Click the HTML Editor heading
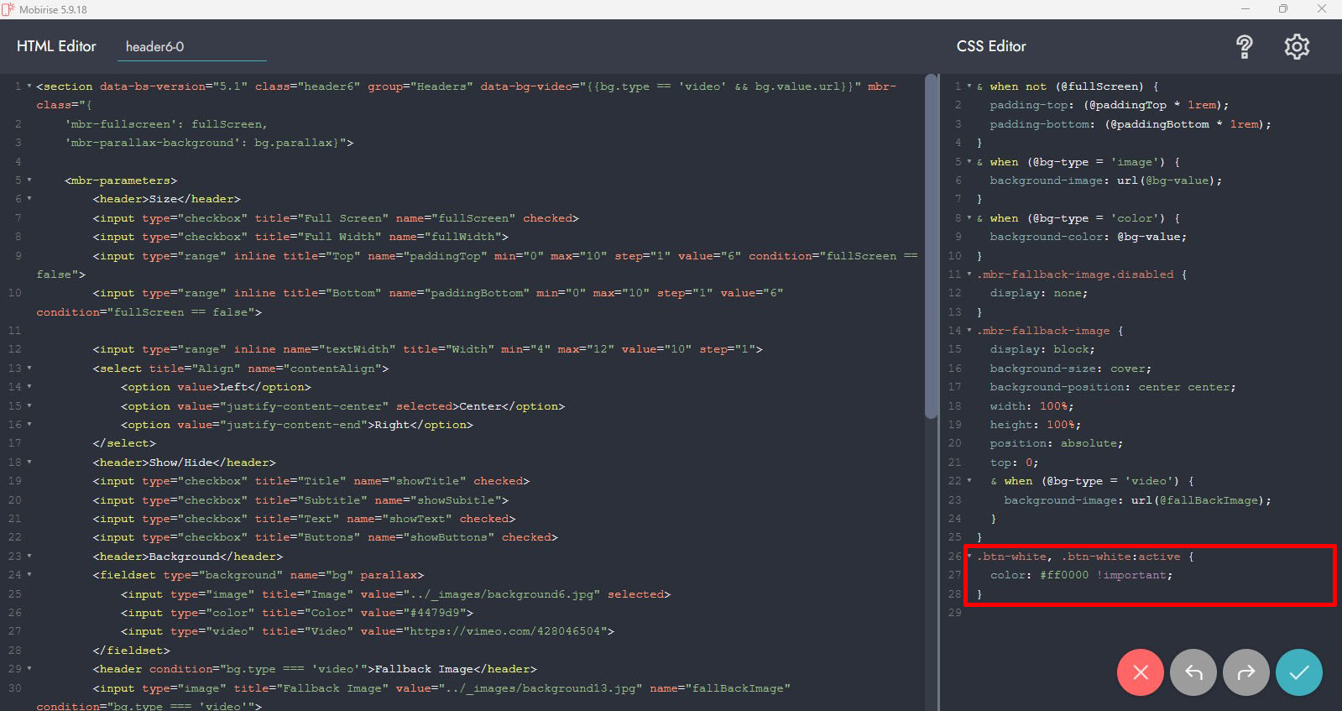1342x711 pixels. [56, 46]
